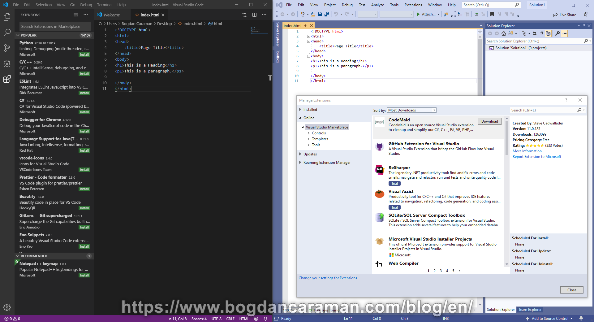Click Solution Explorer Collapse All icon
The width and height of the screenshot is (594, 322).
[x=541, y=33]
